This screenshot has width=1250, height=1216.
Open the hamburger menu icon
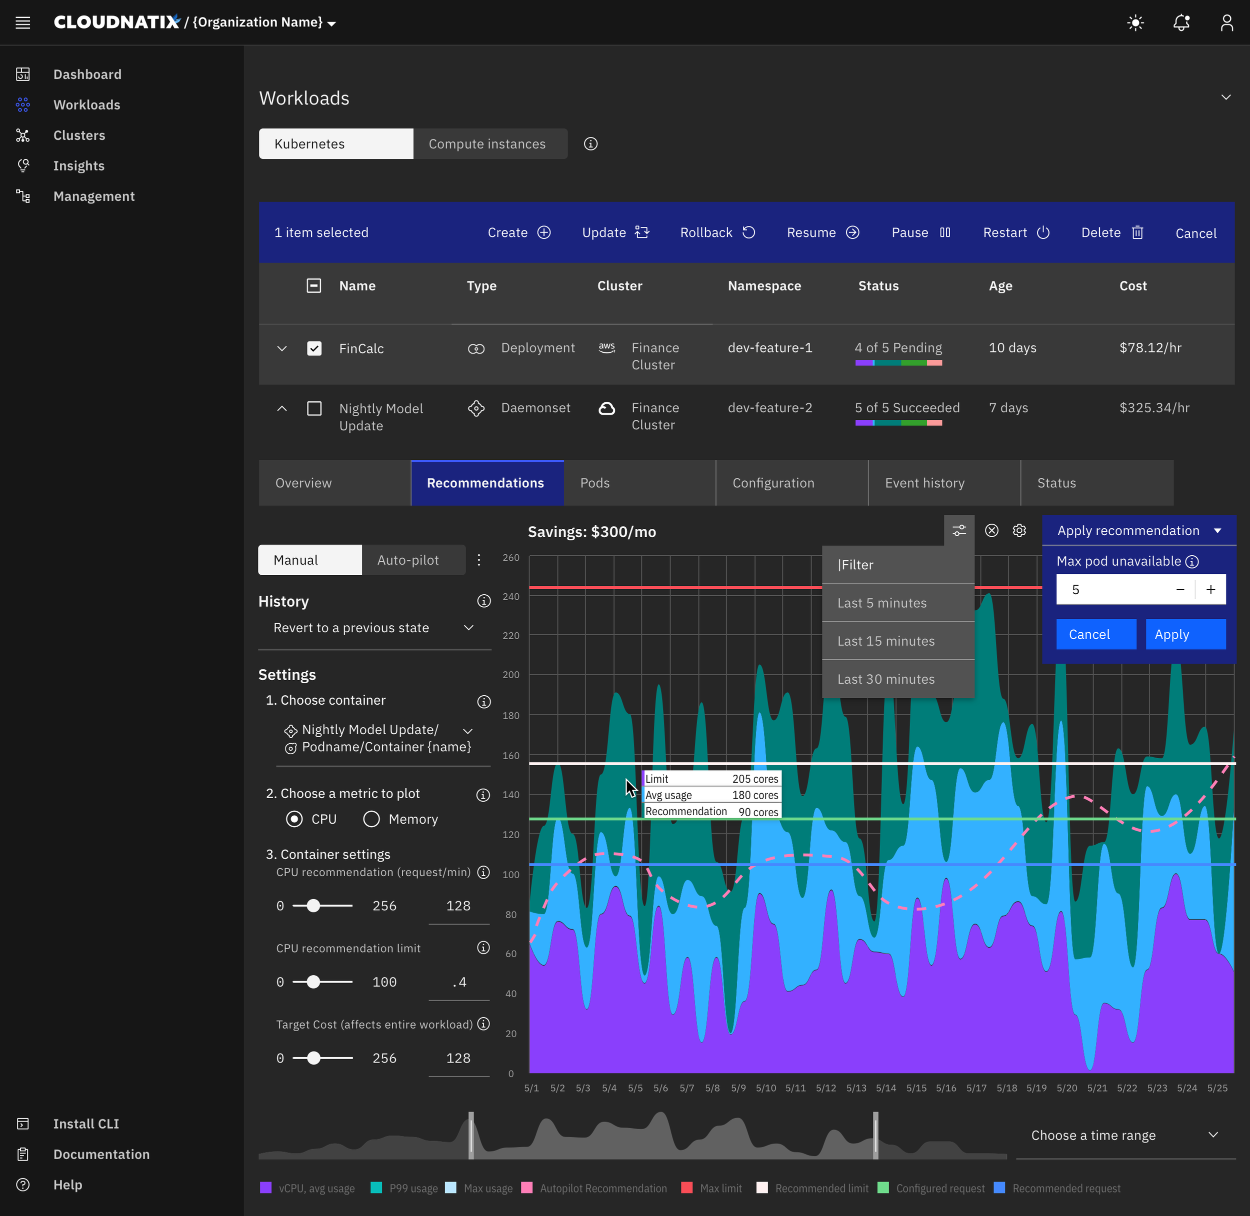click(23, 23)
